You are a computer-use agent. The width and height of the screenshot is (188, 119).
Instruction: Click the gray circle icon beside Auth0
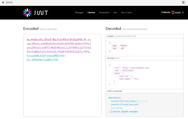[183, 13]
